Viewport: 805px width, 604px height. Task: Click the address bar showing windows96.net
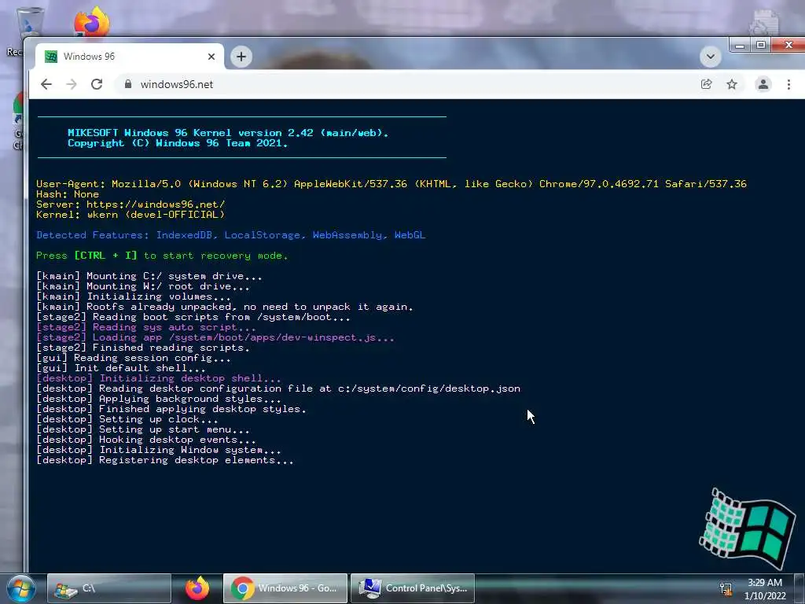(406, 84)
